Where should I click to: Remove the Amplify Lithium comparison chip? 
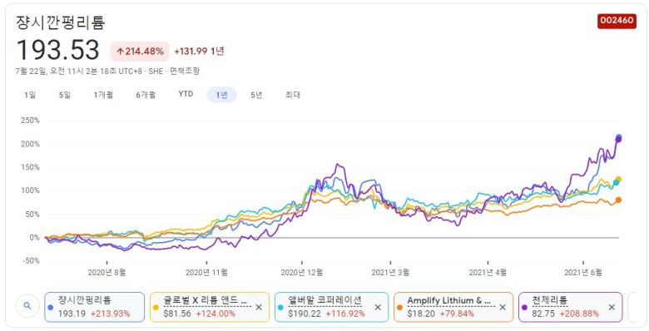[503, 308]
